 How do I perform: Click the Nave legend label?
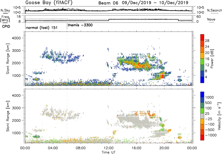point(211,19)
